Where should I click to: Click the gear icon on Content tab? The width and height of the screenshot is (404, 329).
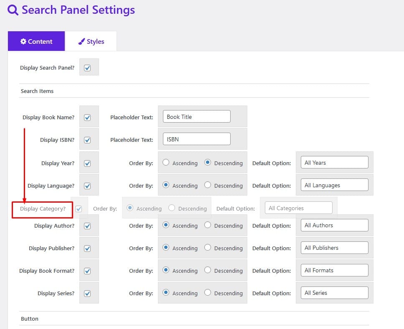point(23,41)
